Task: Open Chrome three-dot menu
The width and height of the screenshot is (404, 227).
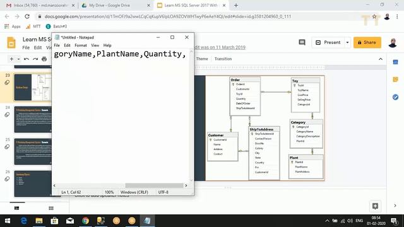Action: [x=397, y=16]
